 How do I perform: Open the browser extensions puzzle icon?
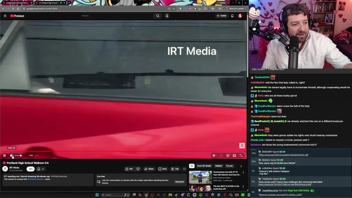(205, 9)
